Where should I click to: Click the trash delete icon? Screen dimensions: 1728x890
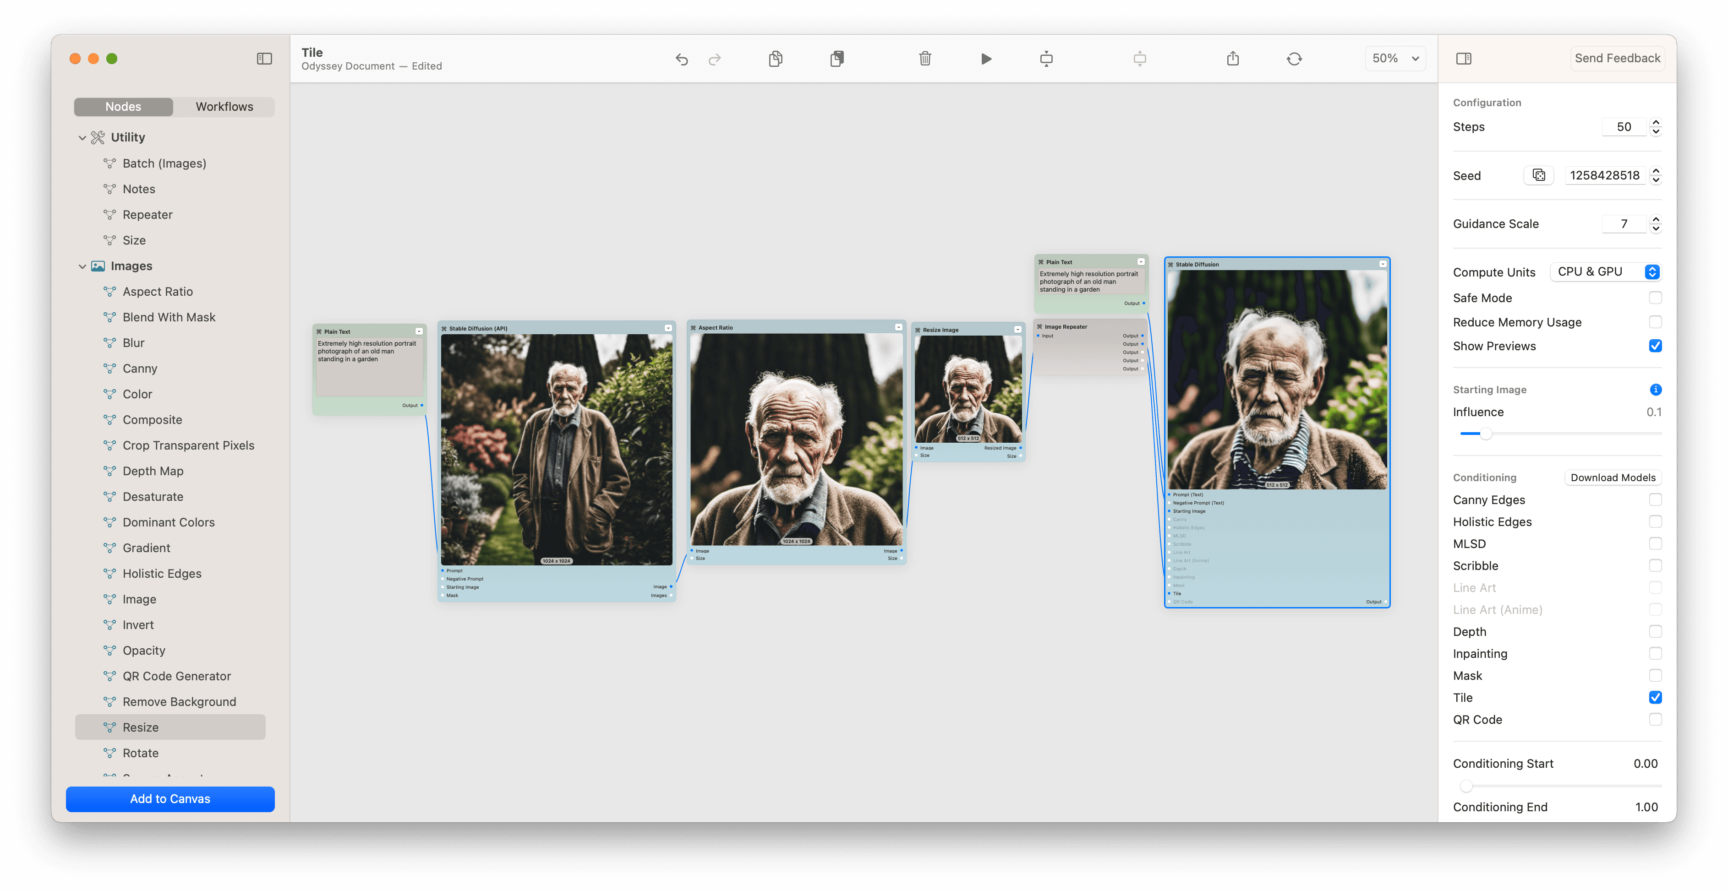pyautogui.click(x=924, y=59)
